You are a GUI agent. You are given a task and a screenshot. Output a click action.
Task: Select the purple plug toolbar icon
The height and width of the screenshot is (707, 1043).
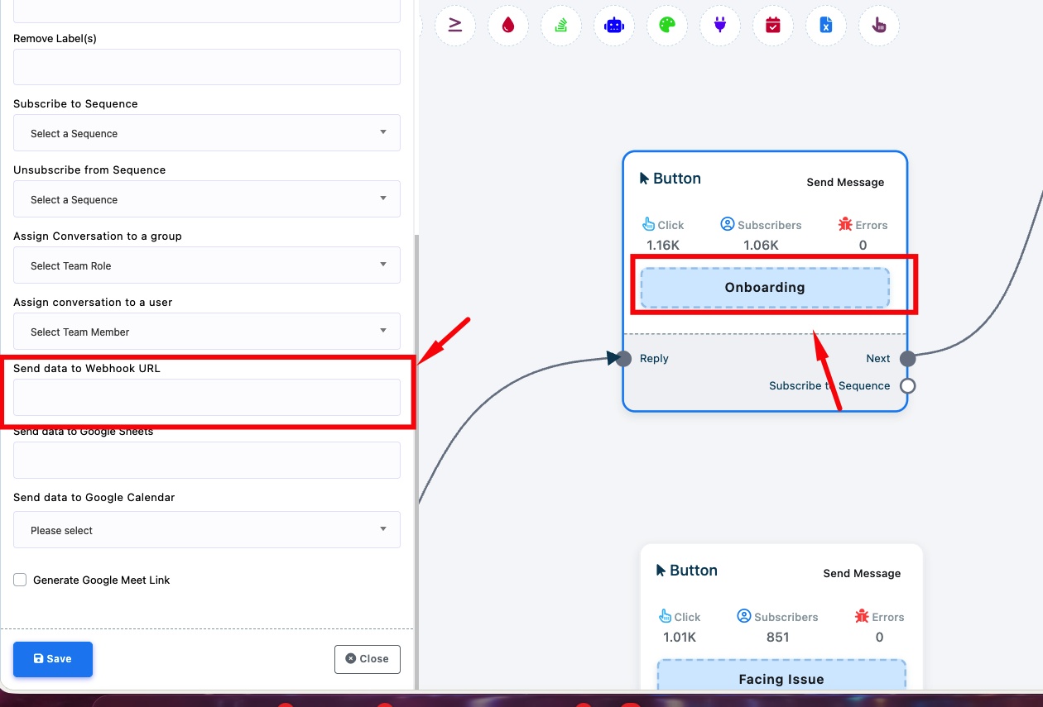coord(720,25)
